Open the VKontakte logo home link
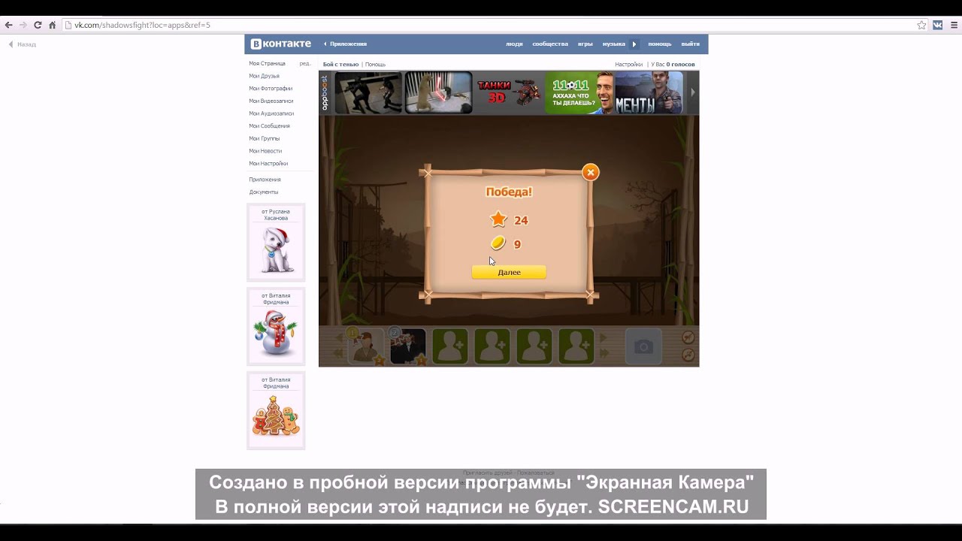Viewport: 962px width, 541px height. click(280, 44)
